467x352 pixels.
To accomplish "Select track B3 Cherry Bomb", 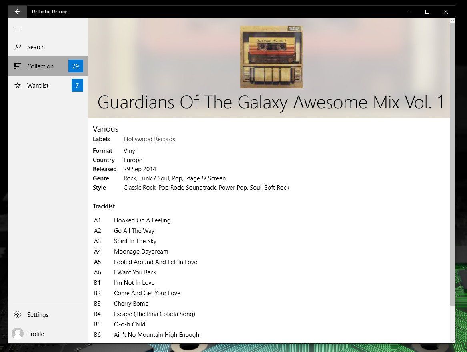I will coord(131,303).
